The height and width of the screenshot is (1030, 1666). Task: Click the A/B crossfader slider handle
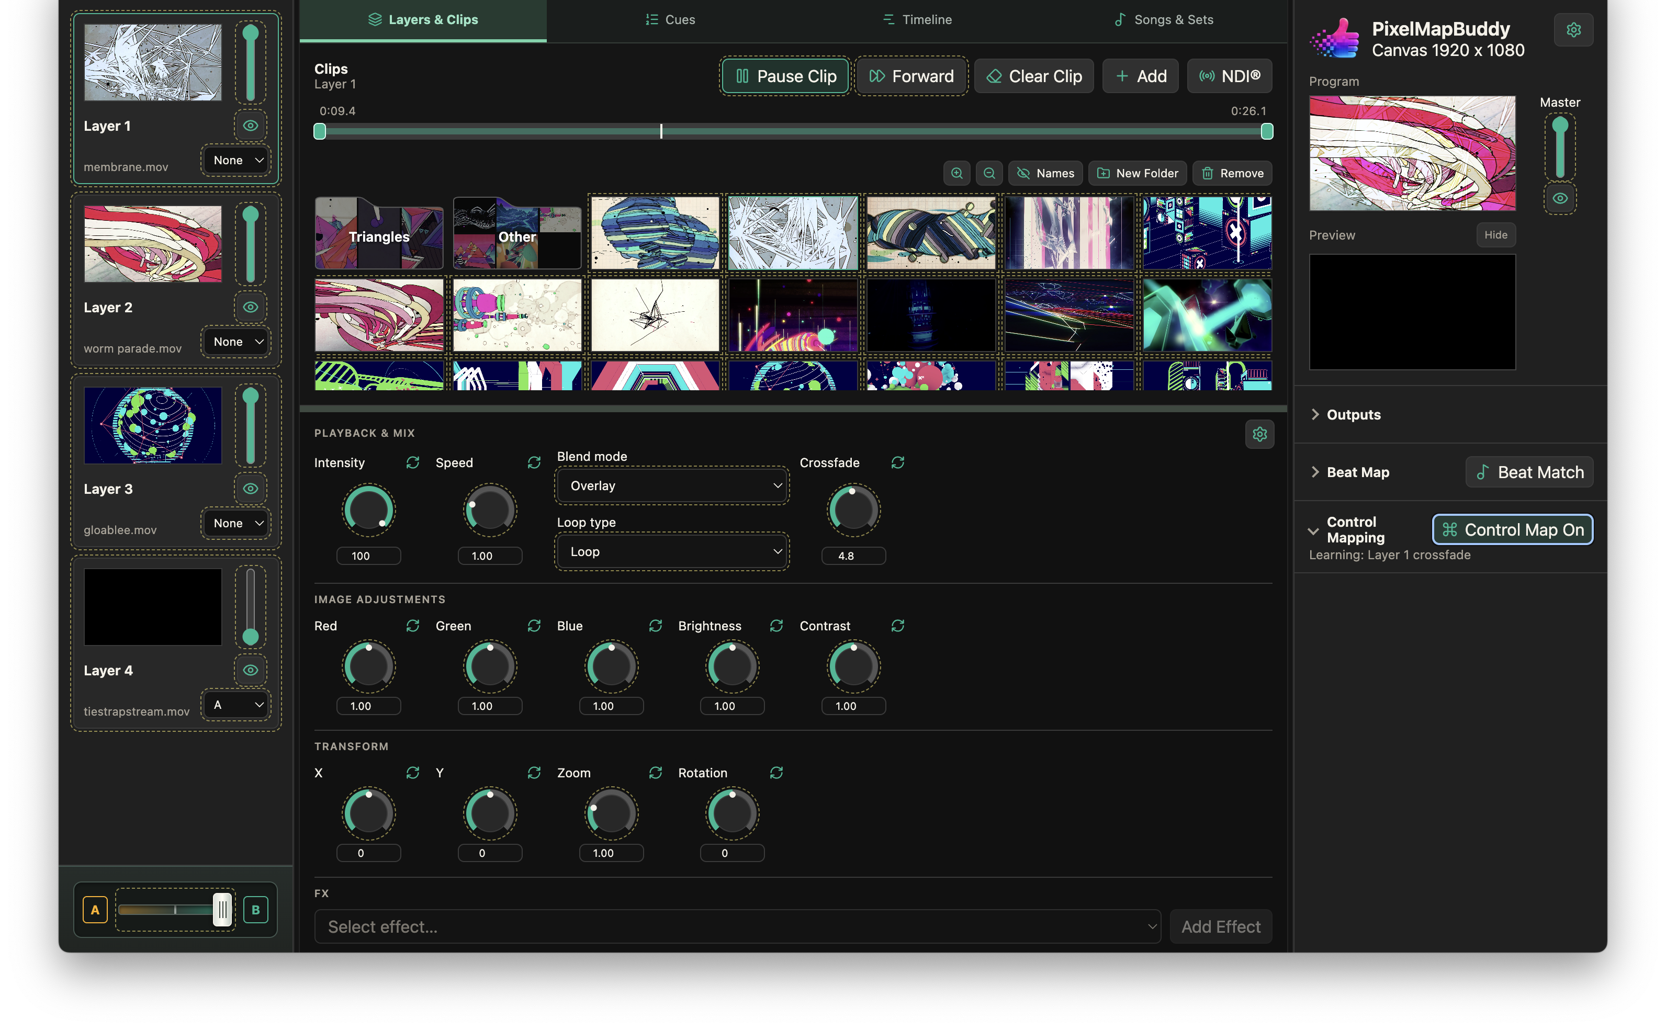click(222, 910)
